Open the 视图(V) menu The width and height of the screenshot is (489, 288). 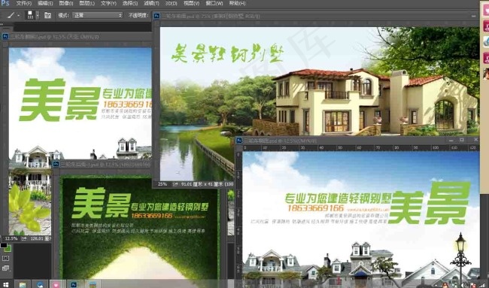pos(191,4)
